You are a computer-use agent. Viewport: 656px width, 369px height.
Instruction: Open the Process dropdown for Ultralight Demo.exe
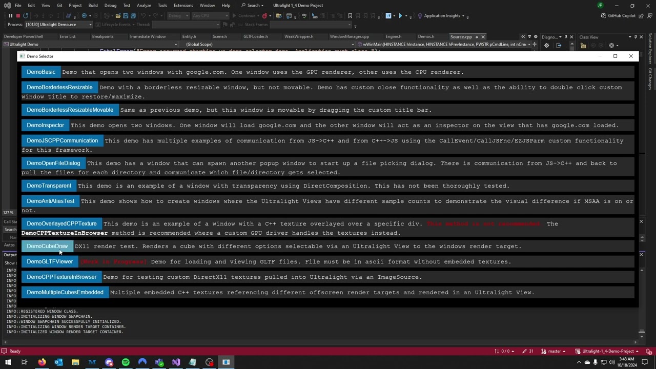[59, 25]
